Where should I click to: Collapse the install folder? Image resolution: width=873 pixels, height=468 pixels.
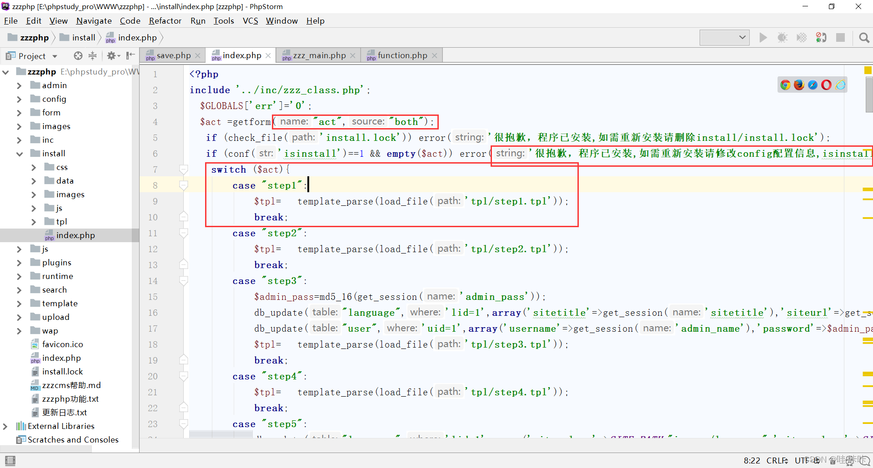pyautogui.click(x=19, y=154)
